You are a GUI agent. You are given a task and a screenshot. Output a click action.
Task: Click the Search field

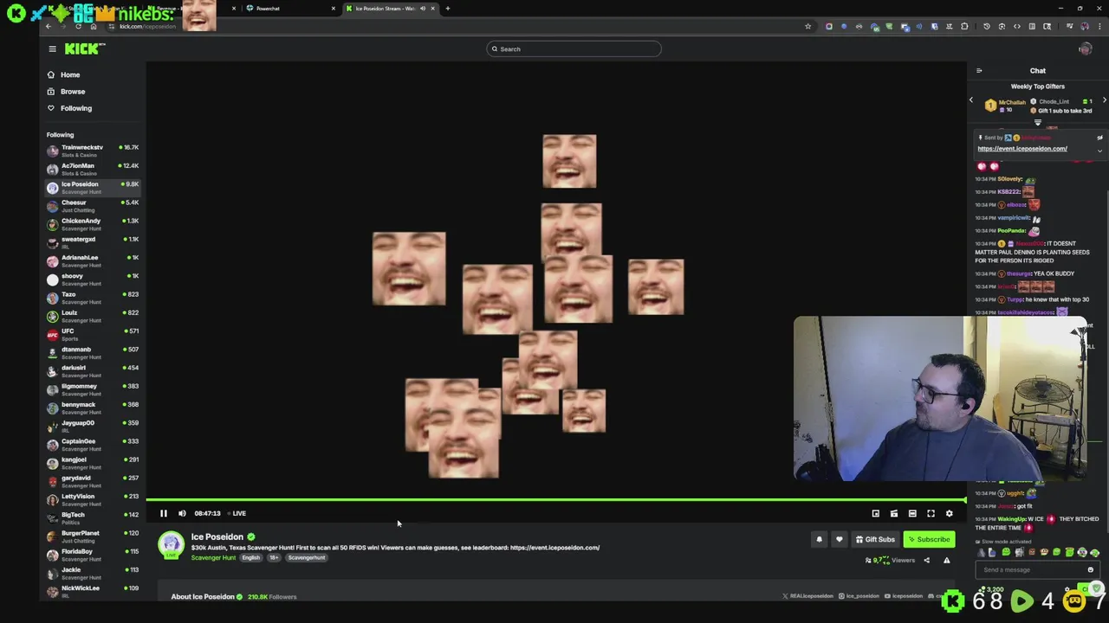(x=574, y=49)
